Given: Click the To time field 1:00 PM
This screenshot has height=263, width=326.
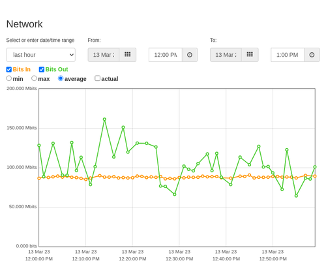Looking at the screenshot, I should pos(288,55).
